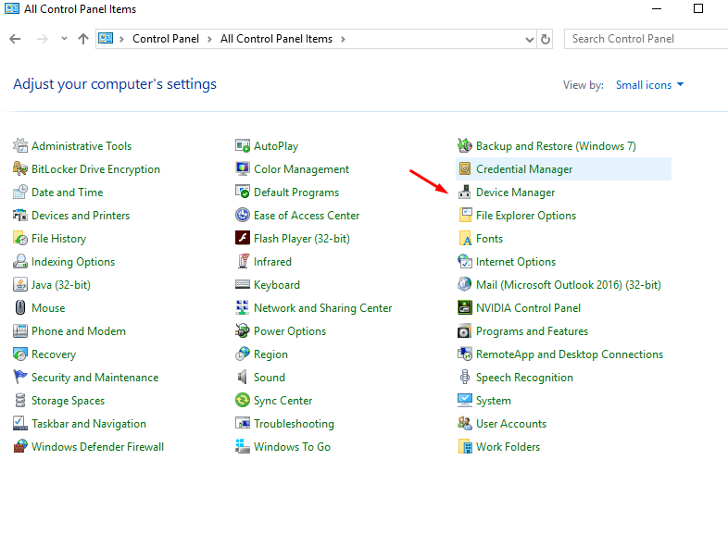Open the address bar history dropdown arrow
728x534 pixels.
(x=529, y=39)
